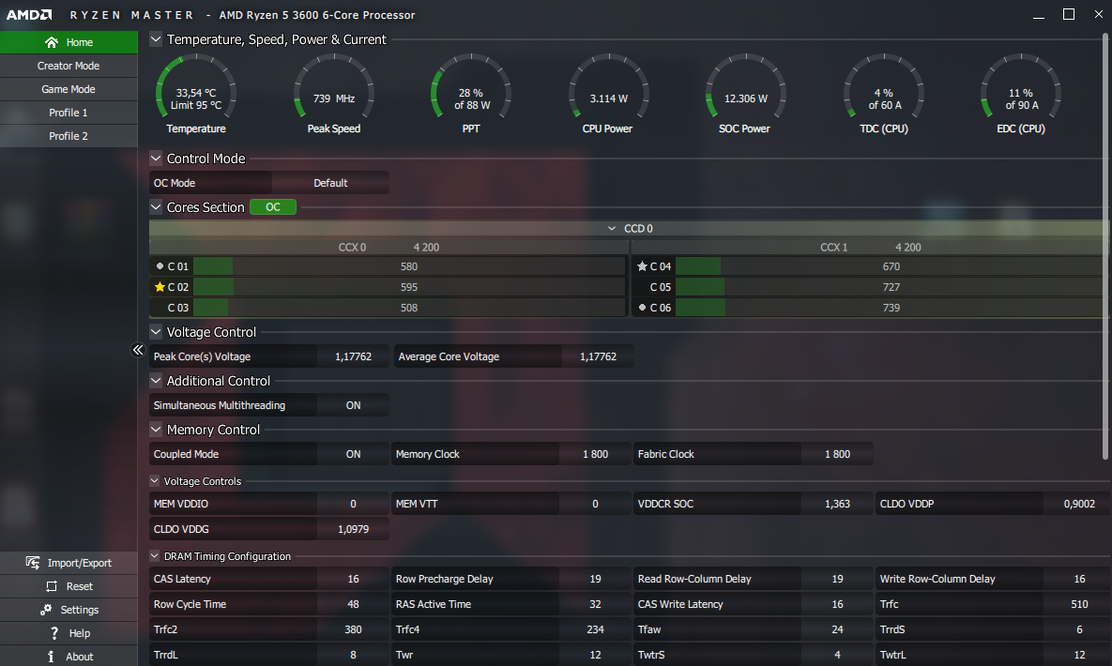Screen dimensions: 1112x666
Task: Click the AMD logo in title bar
Action: coord(29,15)
